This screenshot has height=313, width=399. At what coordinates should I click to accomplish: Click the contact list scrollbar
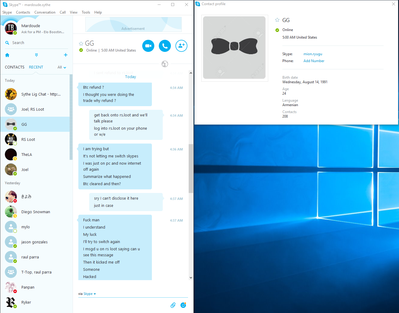(x=71, y=117)
